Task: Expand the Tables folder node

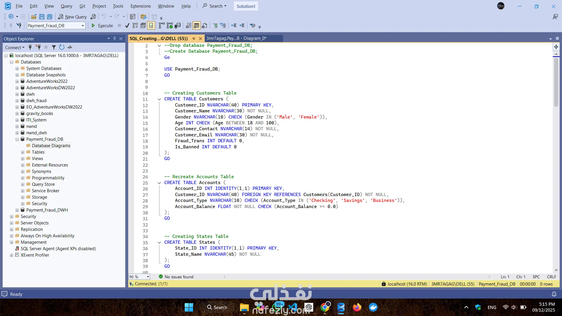Action: pos(23,152)
